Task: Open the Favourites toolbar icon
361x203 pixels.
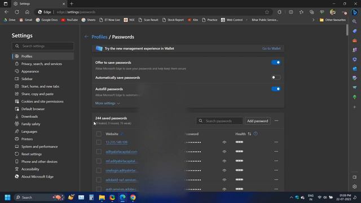Action: click(301, 12)
